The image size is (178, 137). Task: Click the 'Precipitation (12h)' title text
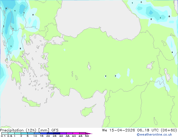[18, 130]
